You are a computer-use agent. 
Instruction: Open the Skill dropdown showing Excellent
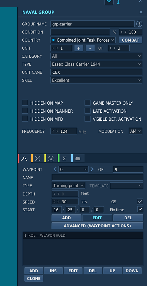click(96, 80)
